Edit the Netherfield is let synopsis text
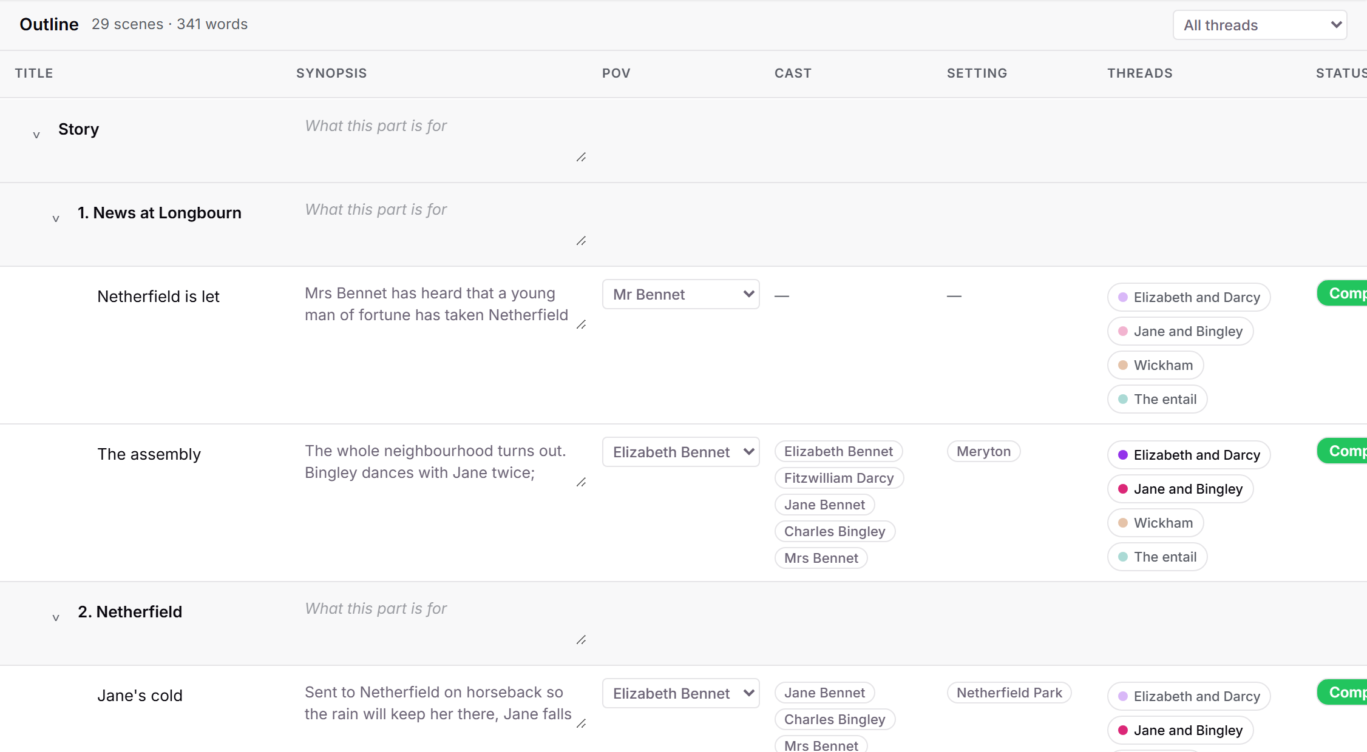 [442, 306]
